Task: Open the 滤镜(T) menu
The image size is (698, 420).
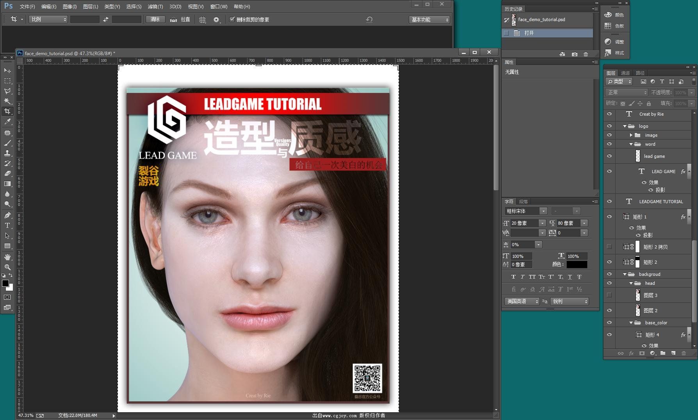Action: (155, 7)
